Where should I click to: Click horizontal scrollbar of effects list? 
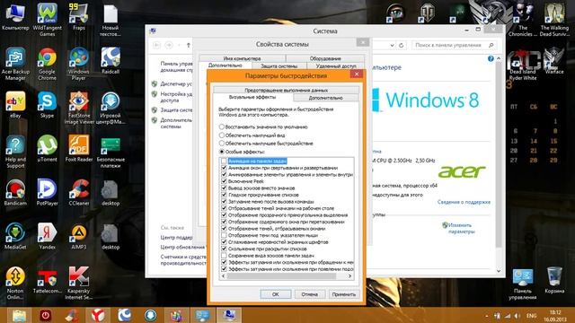click(281, 276)
